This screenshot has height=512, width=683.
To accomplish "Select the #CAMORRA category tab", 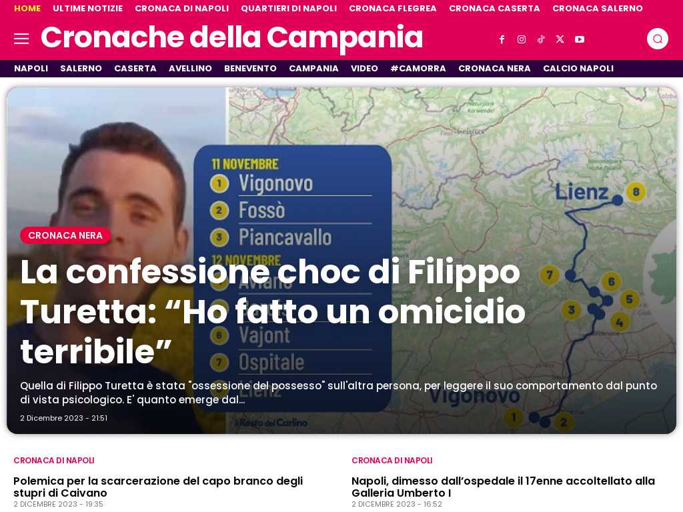I will coord(418,69).
